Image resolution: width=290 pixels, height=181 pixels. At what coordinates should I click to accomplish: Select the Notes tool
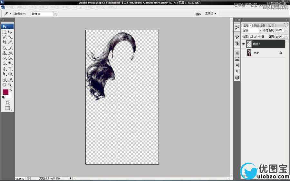tap(5, 80)
